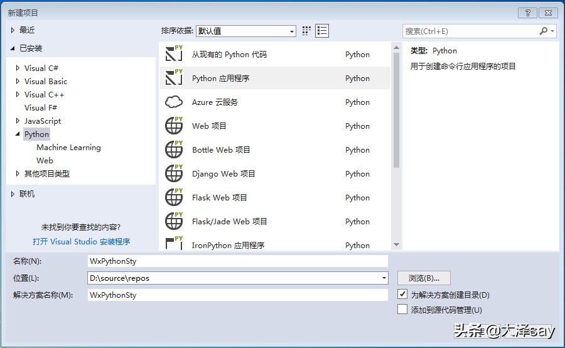Expand the 最近 section
Viewport: 565px width, 348px height.
(x=13, y=30)
